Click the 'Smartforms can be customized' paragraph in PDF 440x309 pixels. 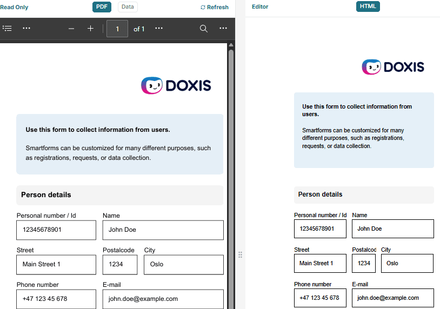118,153
